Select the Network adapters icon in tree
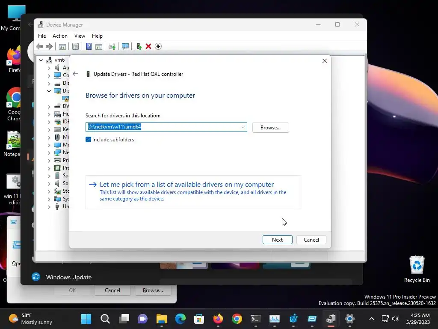Viewport: 438px width, 329px height. (x=57, y=153)
